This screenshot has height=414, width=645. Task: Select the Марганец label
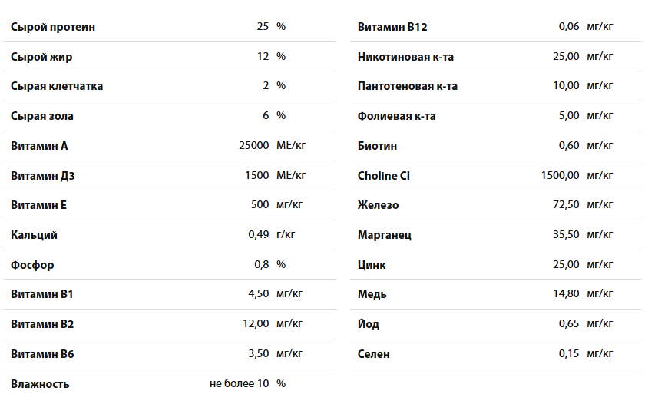click(x=385, y=235)
